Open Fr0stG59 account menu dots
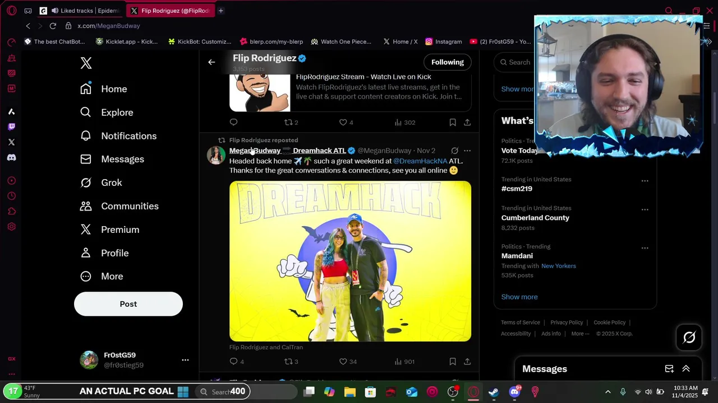The height and width of the screenshot is (403, 718). click(x=185, y=360)
